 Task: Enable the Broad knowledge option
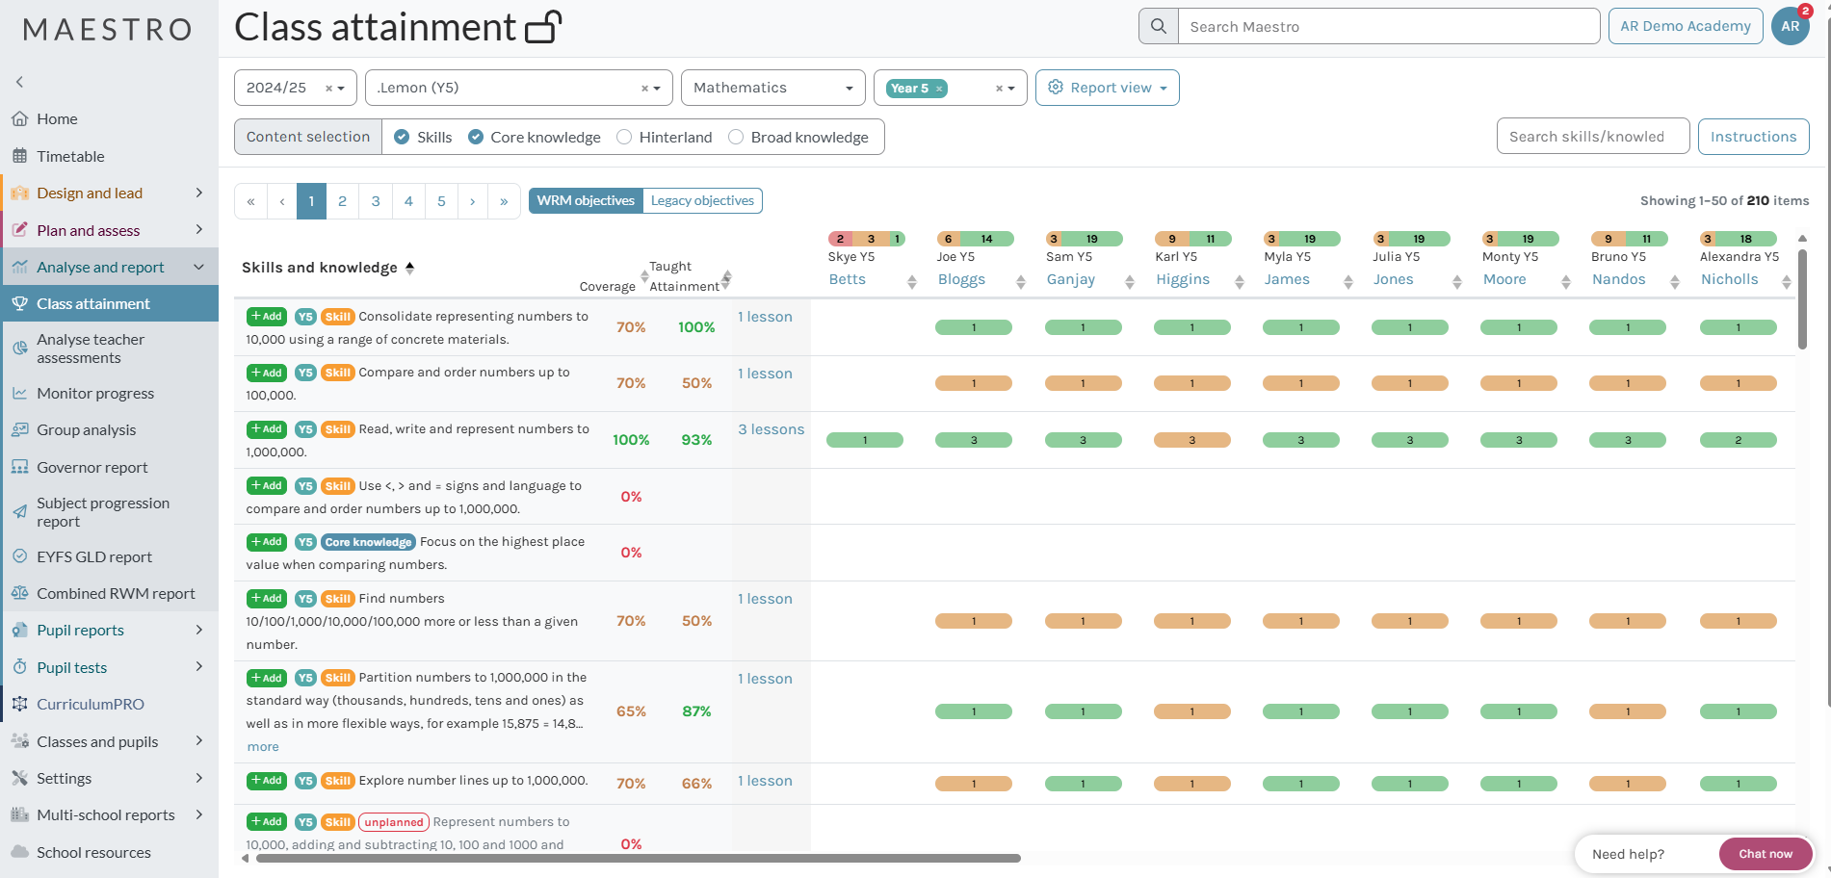pyautogui.click(x=736, y=137)
